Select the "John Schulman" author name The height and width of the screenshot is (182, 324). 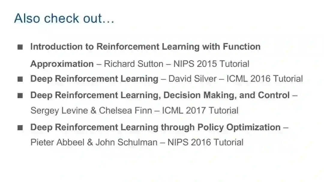[x=126, y=142]
